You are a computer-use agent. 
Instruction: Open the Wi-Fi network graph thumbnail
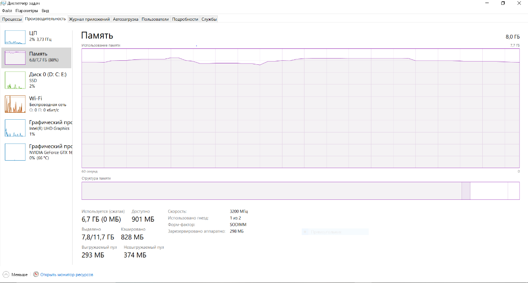click(x=15, y=104)
